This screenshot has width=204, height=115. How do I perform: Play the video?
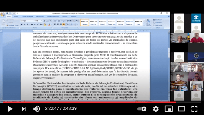[10, 109]
